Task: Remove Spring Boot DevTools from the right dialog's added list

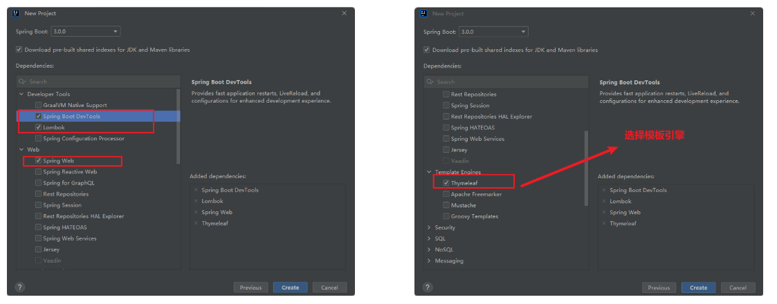Action: (604, 190)
